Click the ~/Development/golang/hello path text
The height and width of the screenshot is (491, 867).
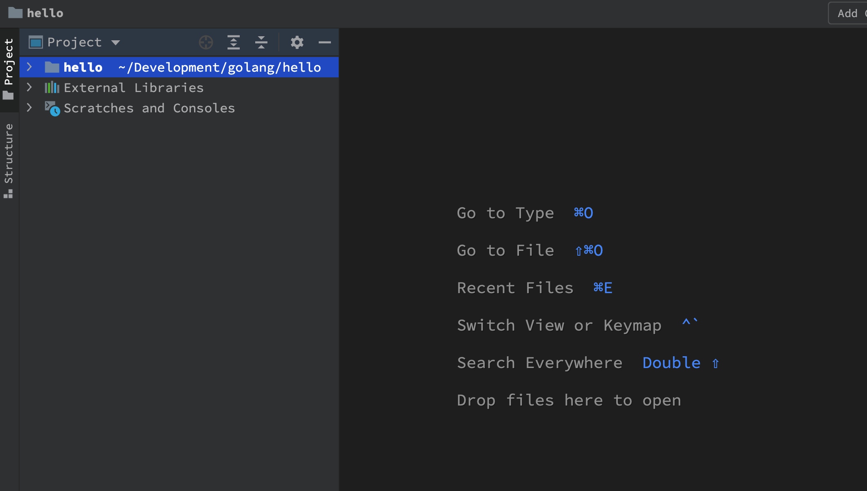(x=220, y=67)
